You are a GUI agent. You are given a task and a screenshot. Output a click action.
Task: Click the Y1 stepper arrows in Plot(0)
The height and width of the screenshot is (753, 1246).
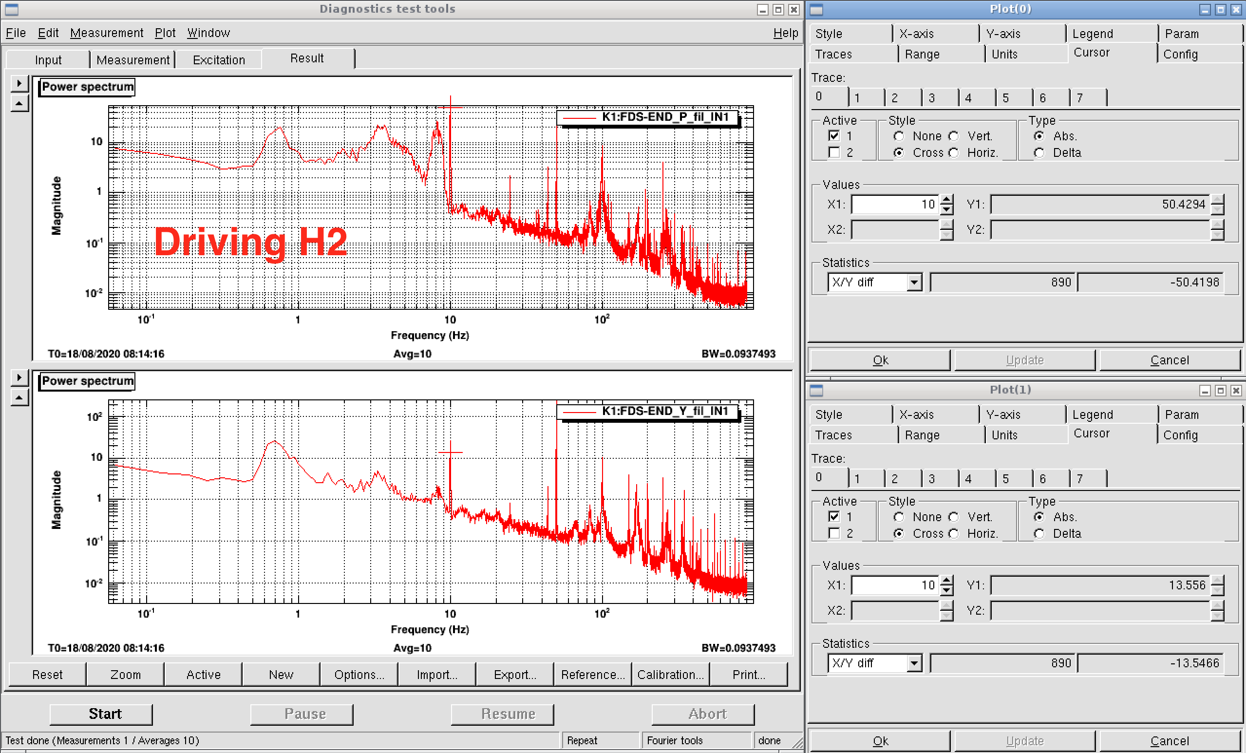point(1217,204)
